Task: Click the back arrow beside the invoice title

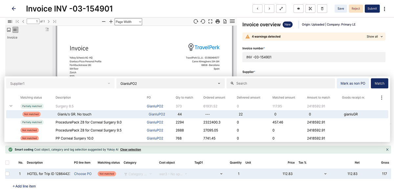Action: point(13,9)
